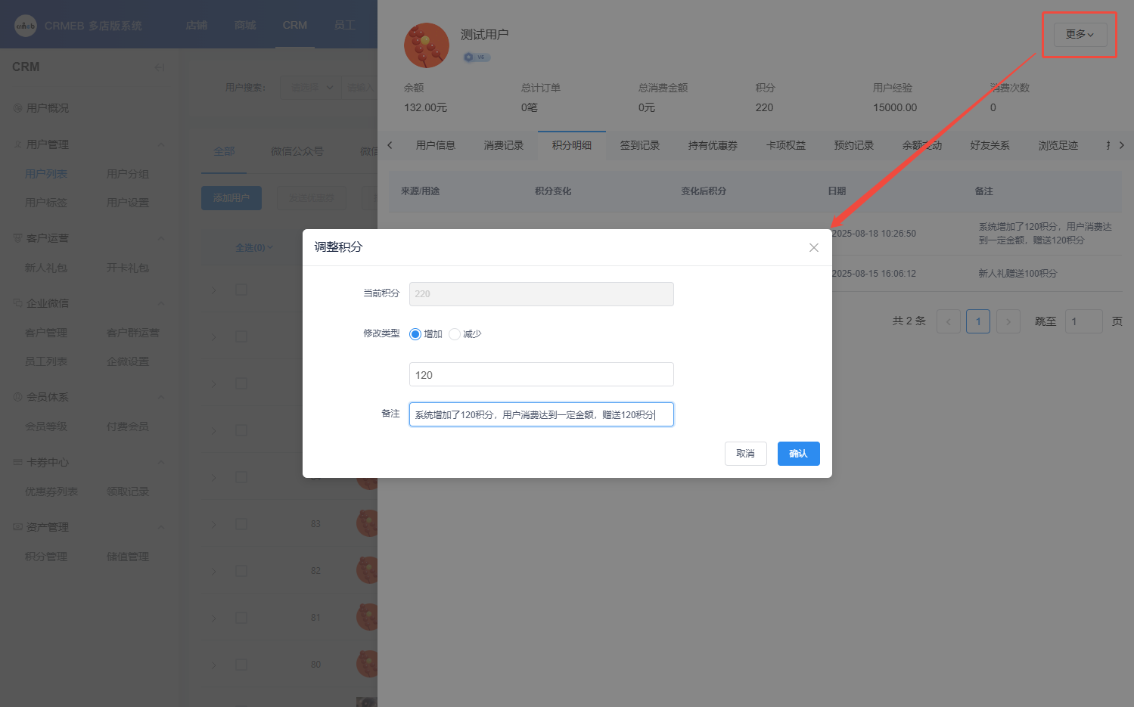Collapse the 会员体系 menu group
The height and width of the screenshot is (707, 1134).
point(161,397)
